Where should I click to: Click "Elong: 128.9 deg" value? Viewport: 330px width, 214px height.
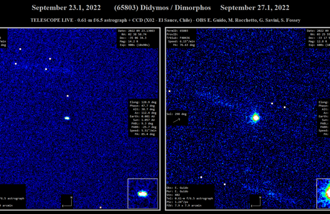pos(143,102)
